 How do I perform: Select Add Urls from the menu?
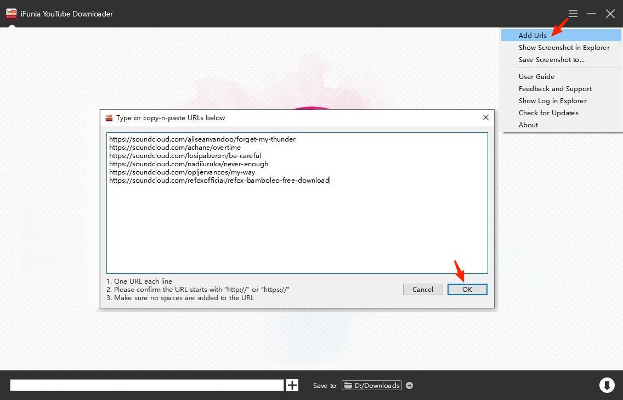(x=533, y=35)
